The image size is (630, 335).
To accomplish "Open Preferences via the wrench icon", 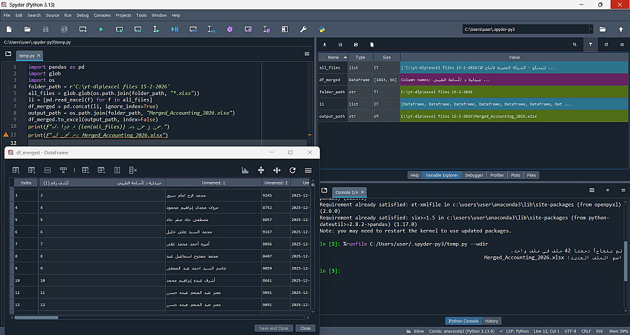I will coord(303,29).
